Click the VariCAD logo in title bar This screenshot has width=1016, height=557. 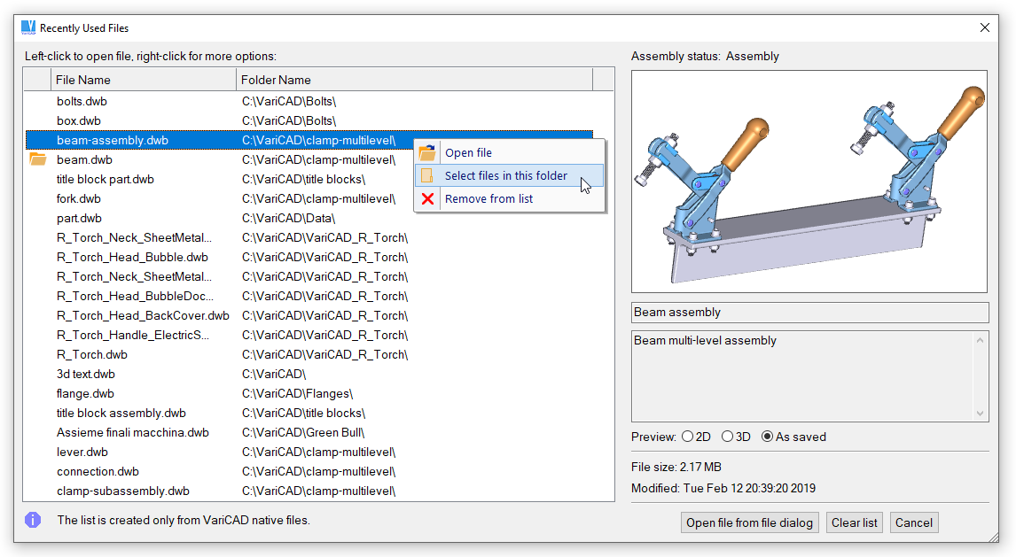tap(28, 27)
